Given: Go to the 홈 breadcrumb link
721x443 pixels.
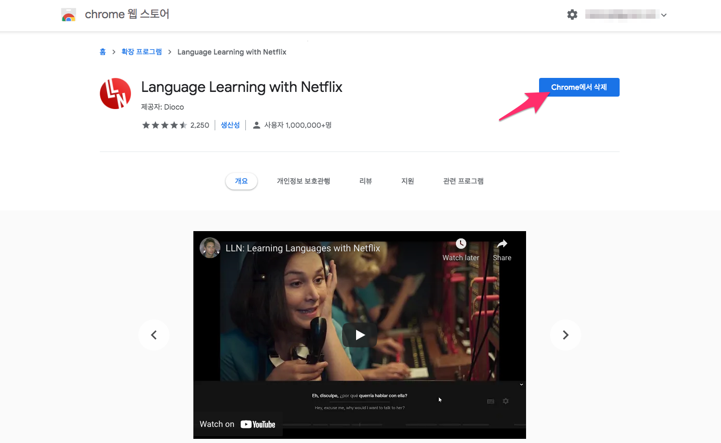Looking at the screenshot, I should pos(102,52).
